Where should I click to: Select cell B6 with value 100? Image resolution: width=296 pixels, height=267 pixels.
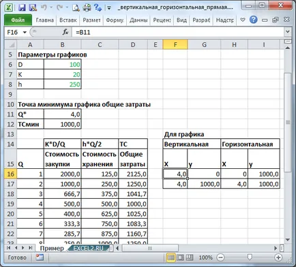62,65
